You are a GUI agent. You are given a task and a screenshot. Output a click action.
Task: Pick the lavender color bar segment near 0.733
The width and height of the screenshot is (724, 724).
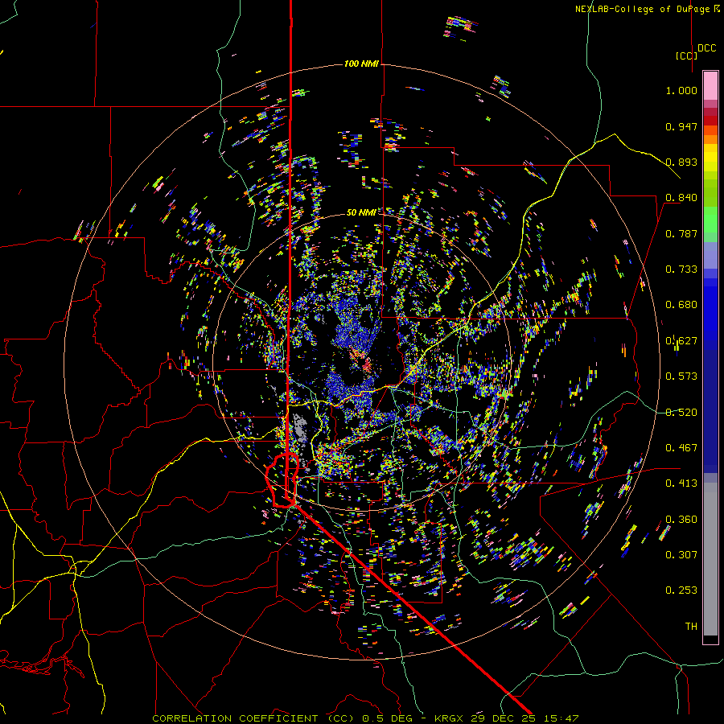[x=710, y=256]
